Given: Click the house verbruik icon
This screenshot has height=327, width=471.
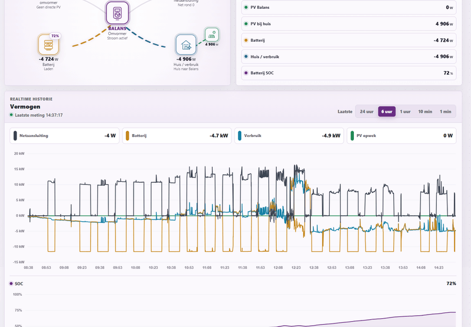Looking at the screenshot, I should [186, 45].
